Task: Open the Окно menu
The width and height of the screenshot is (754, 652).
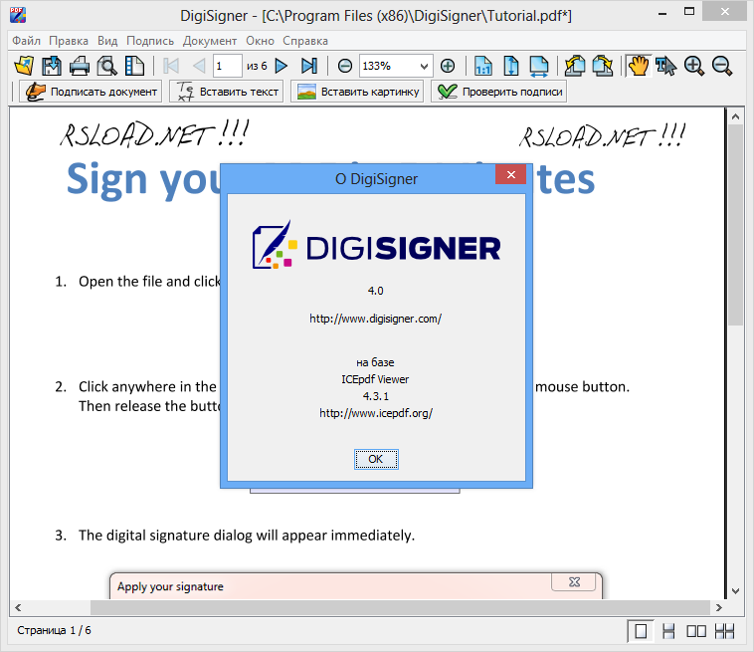Action: pos(261,41)
